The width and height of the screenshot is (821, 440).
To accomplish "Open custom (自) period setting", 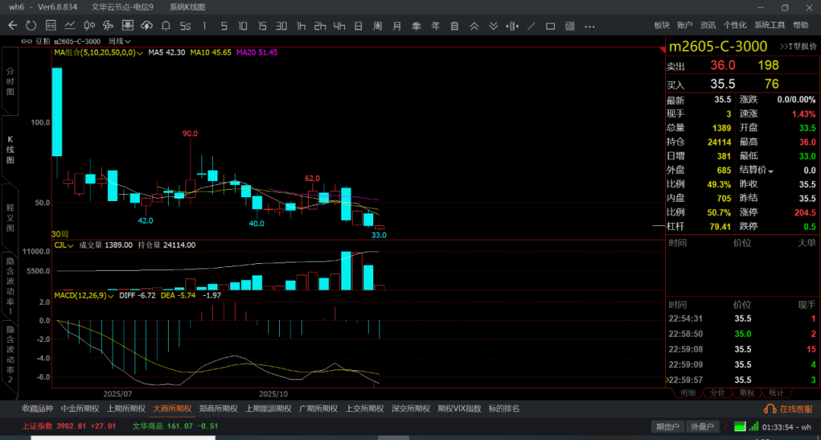I will [455, 26].
